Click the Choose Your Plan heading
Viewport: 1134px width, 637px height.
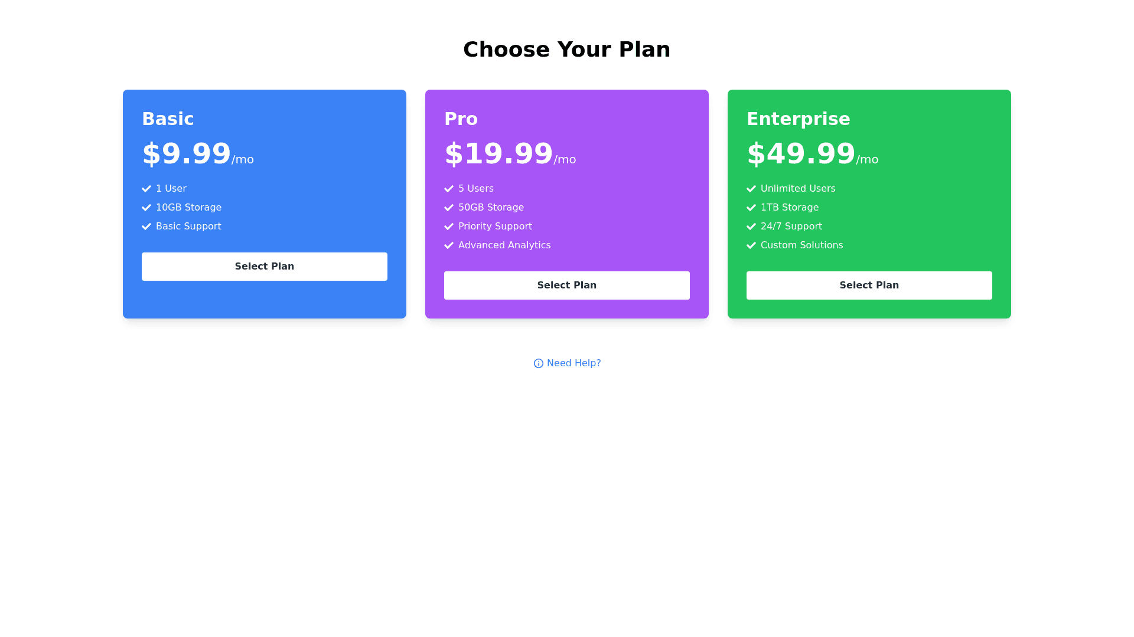coord(566,50)
